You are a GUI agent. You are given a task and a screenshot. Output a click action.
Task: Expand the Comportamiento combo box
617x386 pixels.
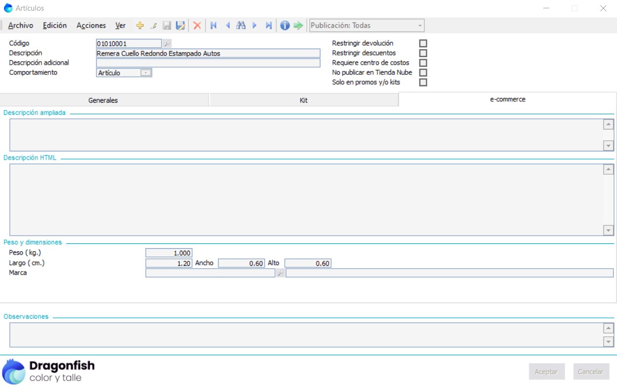(146, 73)
